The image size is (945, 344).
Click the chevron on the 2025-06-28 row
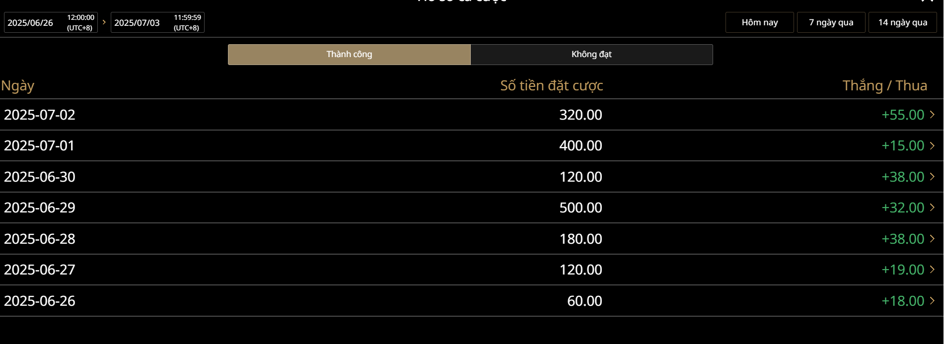pyautogui.click(x=932, y=239)
